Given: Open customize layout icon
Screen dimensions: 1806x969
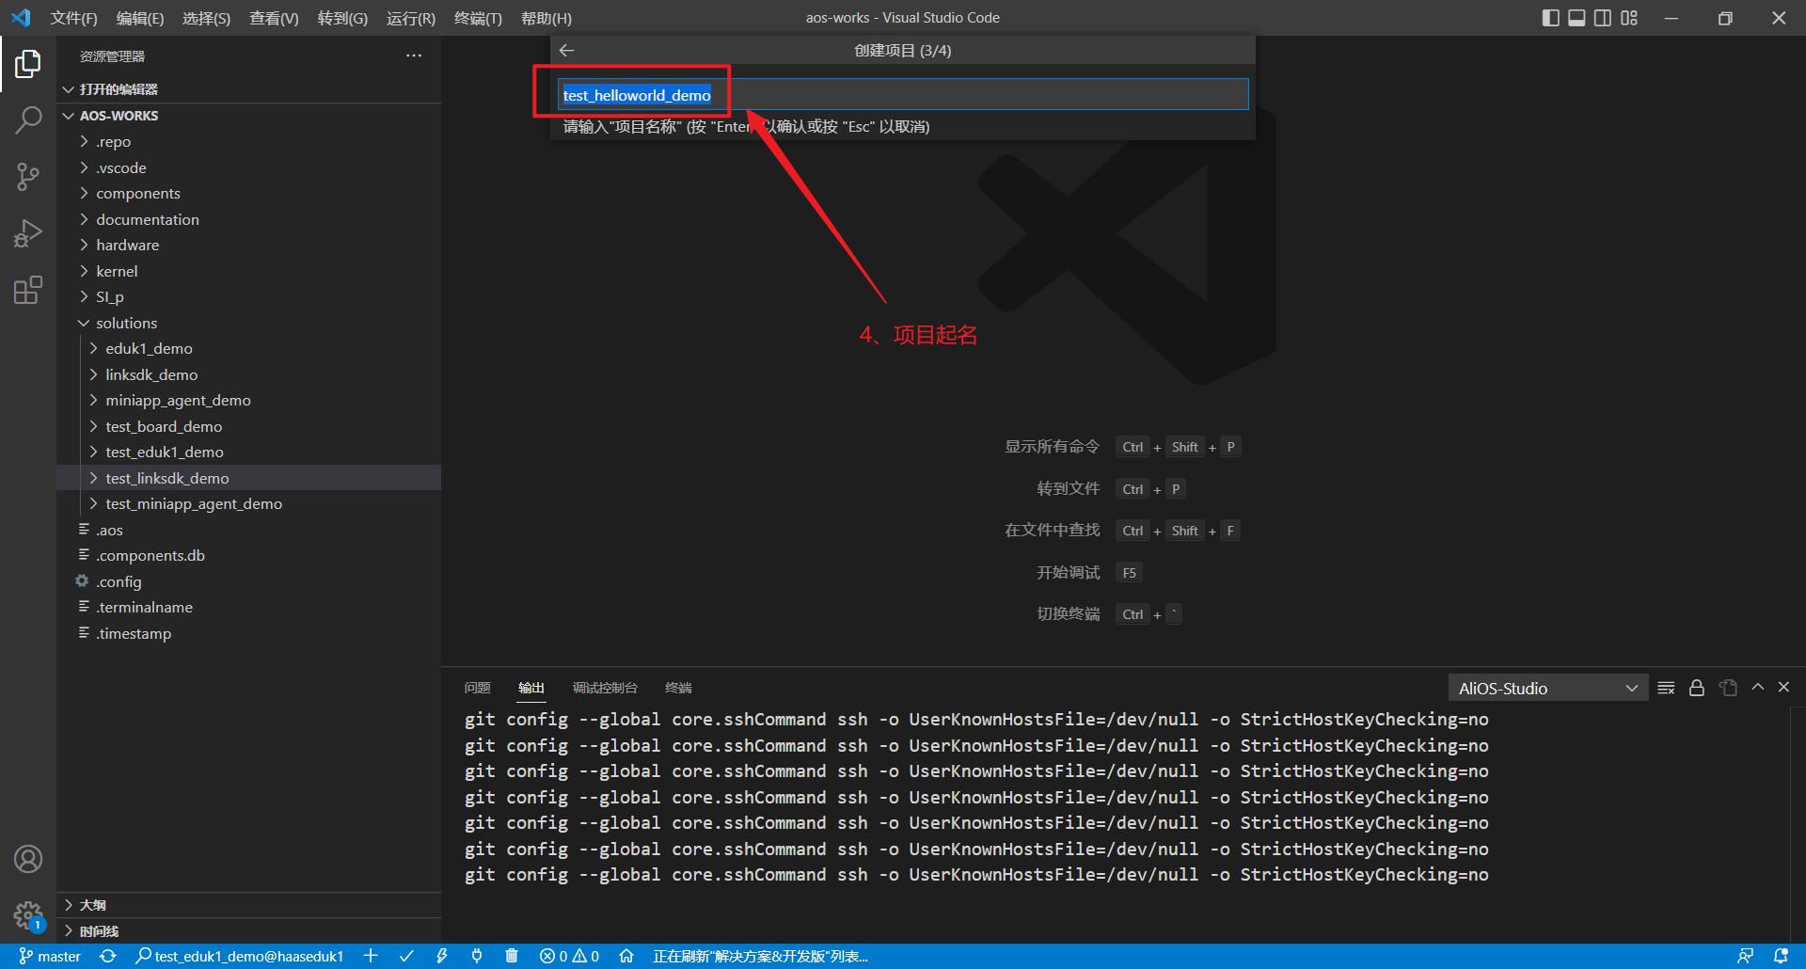Looking at the screenshot, I should coord(1629,18).
